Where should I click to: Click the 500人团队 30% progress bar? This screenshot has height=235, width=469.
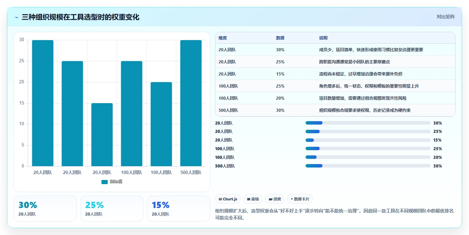tap(368, 166)
